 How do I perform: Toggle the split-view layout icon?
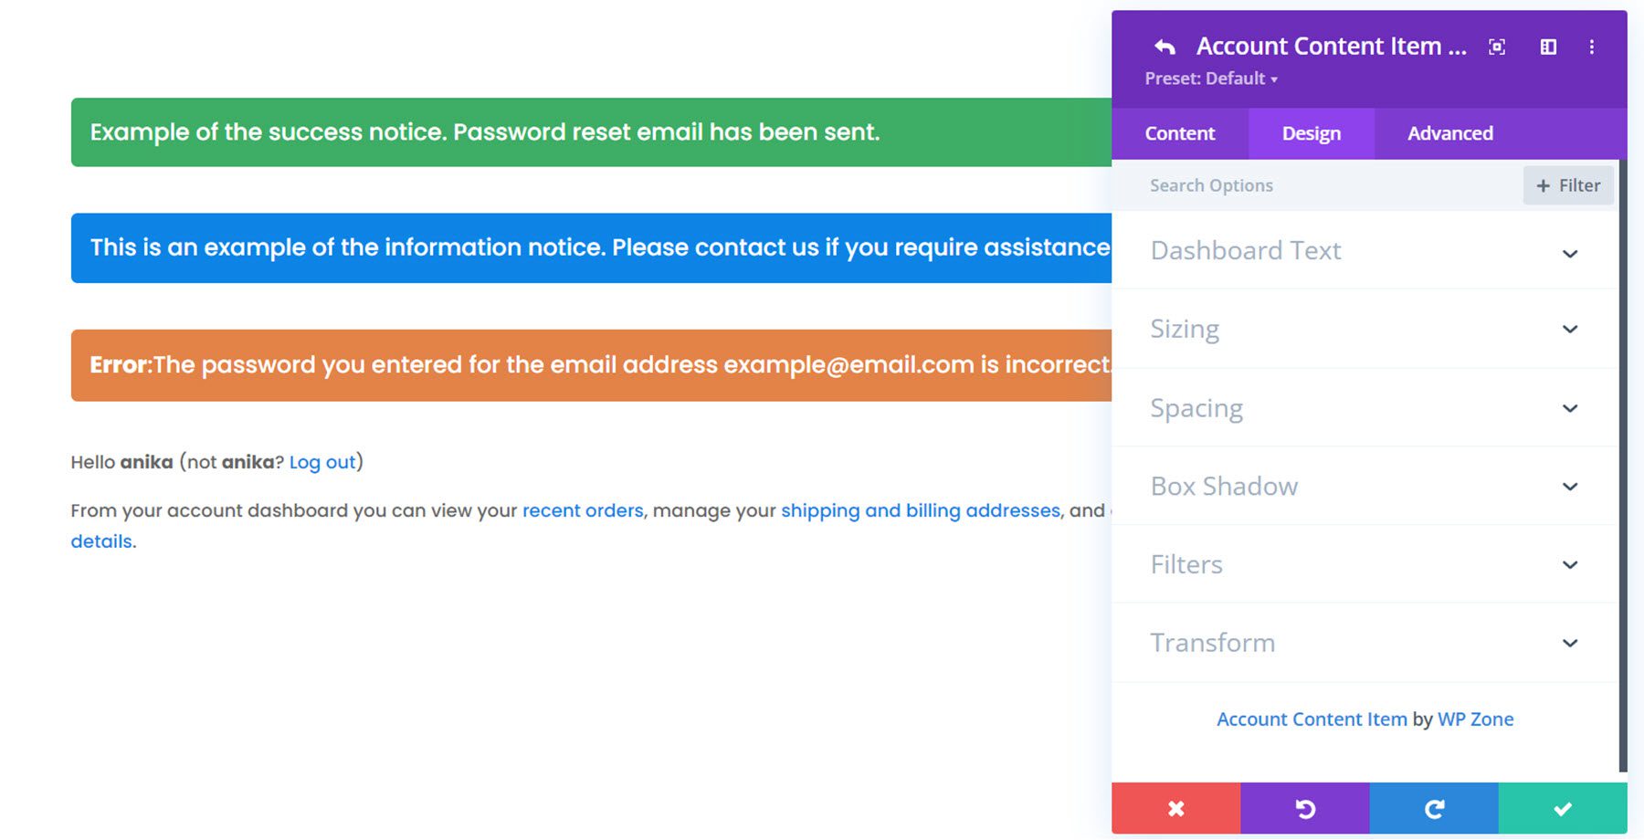[1549, 46]
